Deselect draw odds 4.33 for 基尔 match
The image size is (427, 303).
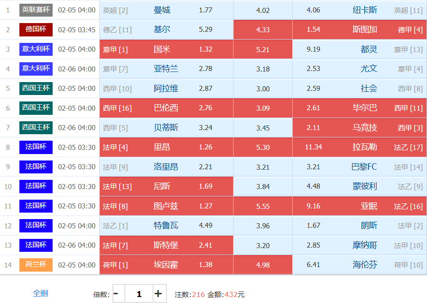click(263, 30)
